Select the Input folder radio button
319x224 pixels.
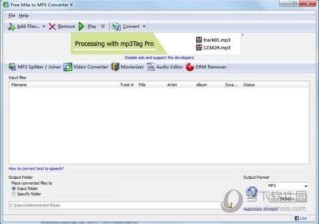(x=14, y=188)
